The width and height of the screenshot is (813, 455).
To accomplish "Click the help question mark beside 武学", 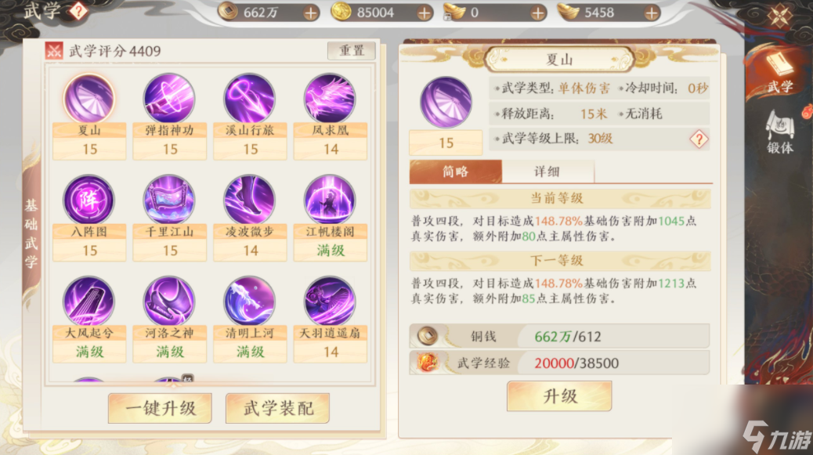I will coord(79,11).
